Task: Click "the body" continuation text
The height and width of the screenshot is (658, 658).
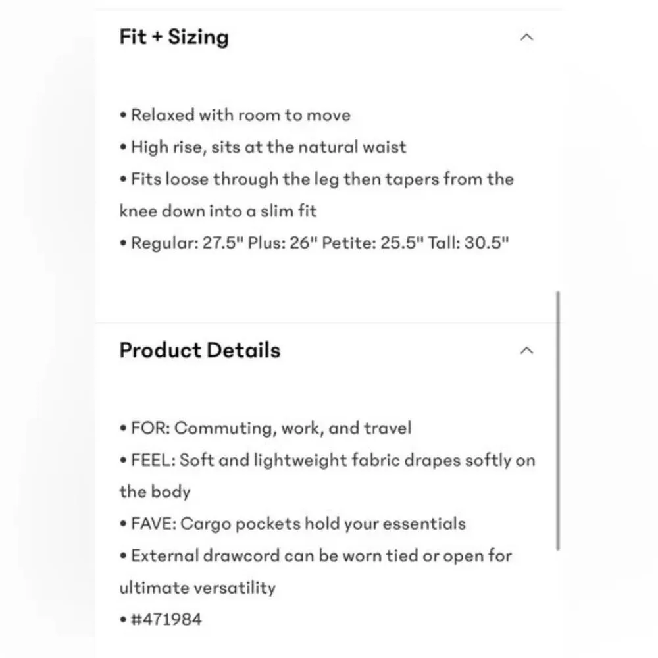Action: pyautogui.click(x=155, y=492)
